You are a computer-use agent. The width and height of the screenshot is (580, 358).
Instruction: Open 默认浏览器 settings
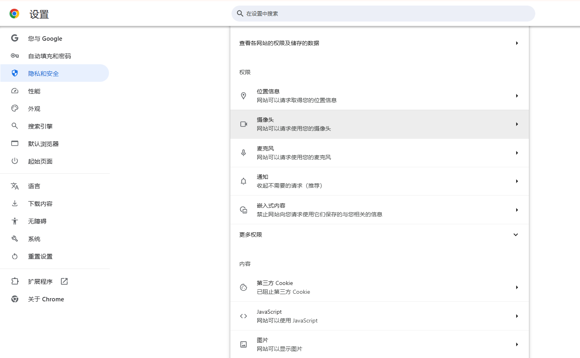[55, 143]
